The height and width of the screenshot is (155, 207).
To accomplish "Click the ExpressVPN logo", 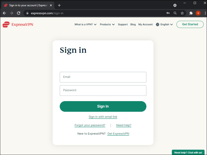I will 18,24.
